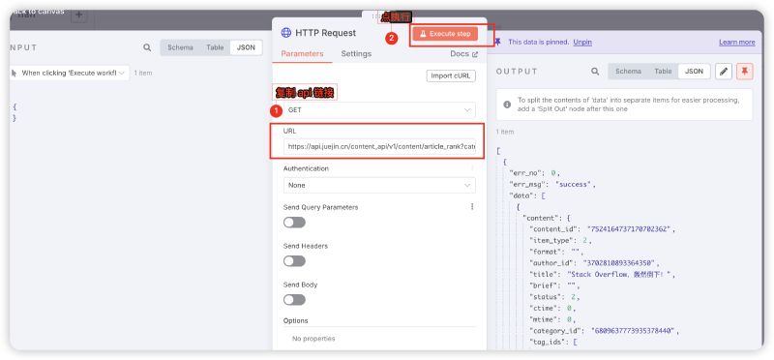Open the Authentication dropdown set to None

pyautogui.click(x=379, y=185)
